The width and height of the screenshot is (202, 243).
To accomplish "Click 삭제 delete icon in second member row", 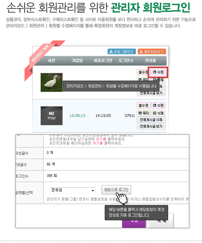I will coord(158,113).
